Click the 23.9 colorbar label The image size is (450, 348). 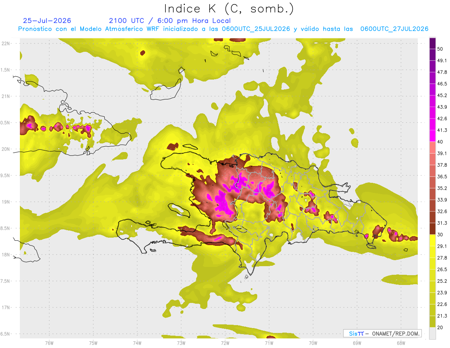(442, 293)
